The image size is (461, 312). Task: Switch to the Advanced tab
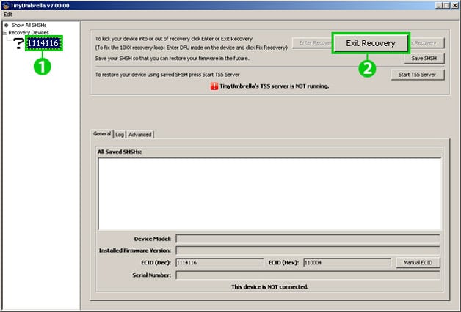tap(140, 135)
